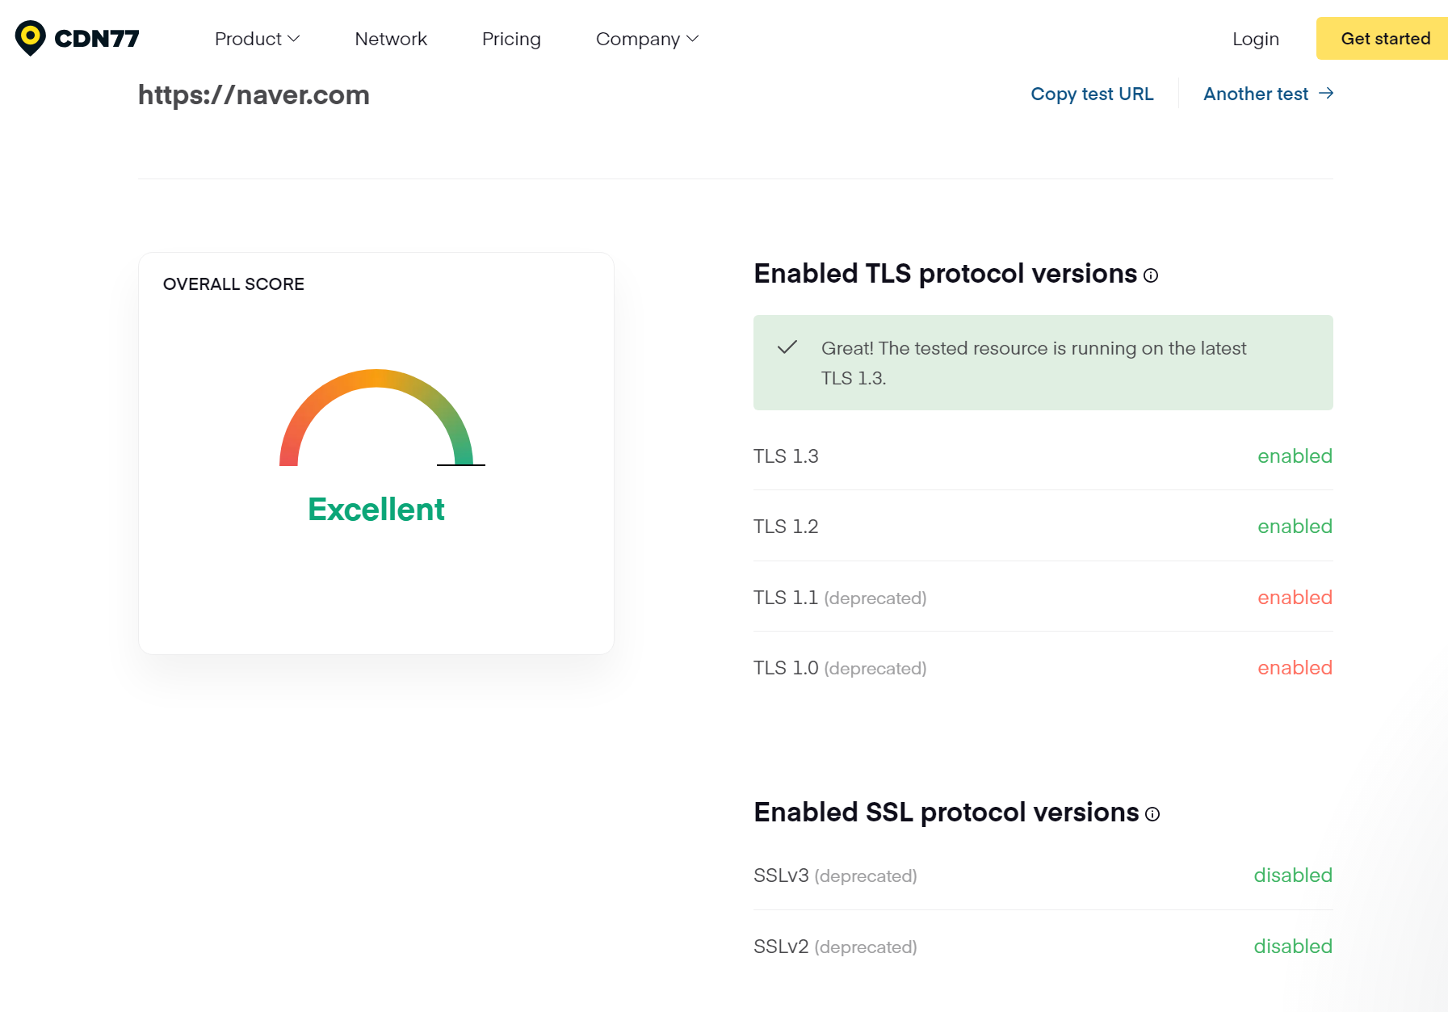Image resolution: width=1448 pixels, height=1012 pixels.
Task: Click the disabled status for SSLv3
Action: point(1293,876)
